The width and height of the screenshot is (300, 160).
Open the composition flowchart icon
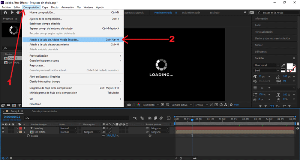pos(226,105)
